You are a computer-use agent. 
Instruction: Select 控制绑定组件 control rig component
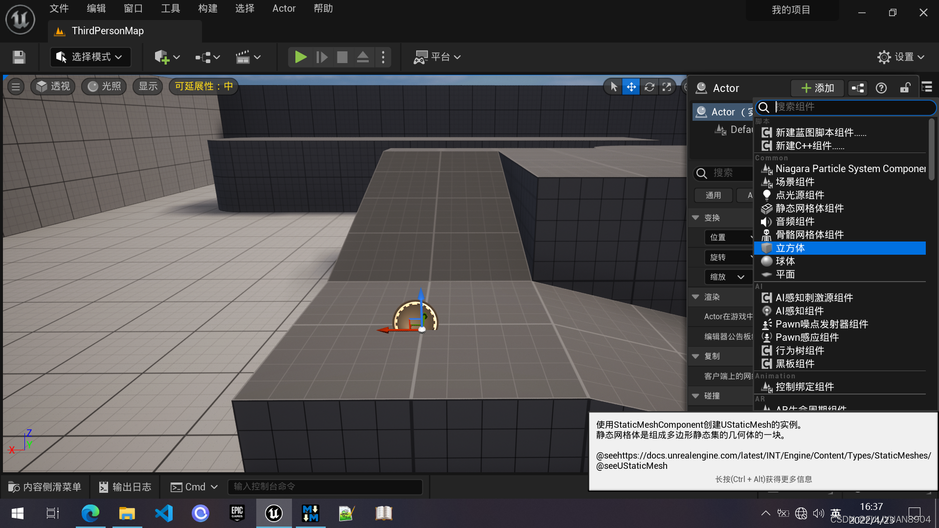[x=840, y=387]
